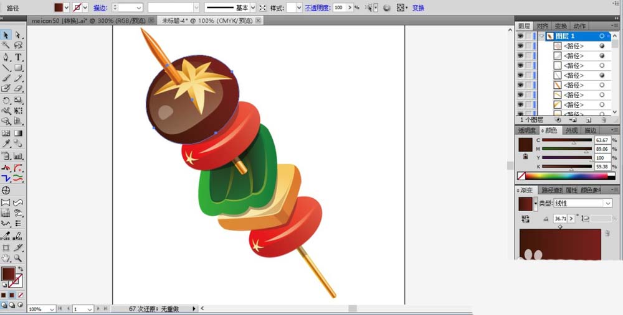Select the Column Graph tool
This screenshot has height=315, width=623.
point(18,156)
